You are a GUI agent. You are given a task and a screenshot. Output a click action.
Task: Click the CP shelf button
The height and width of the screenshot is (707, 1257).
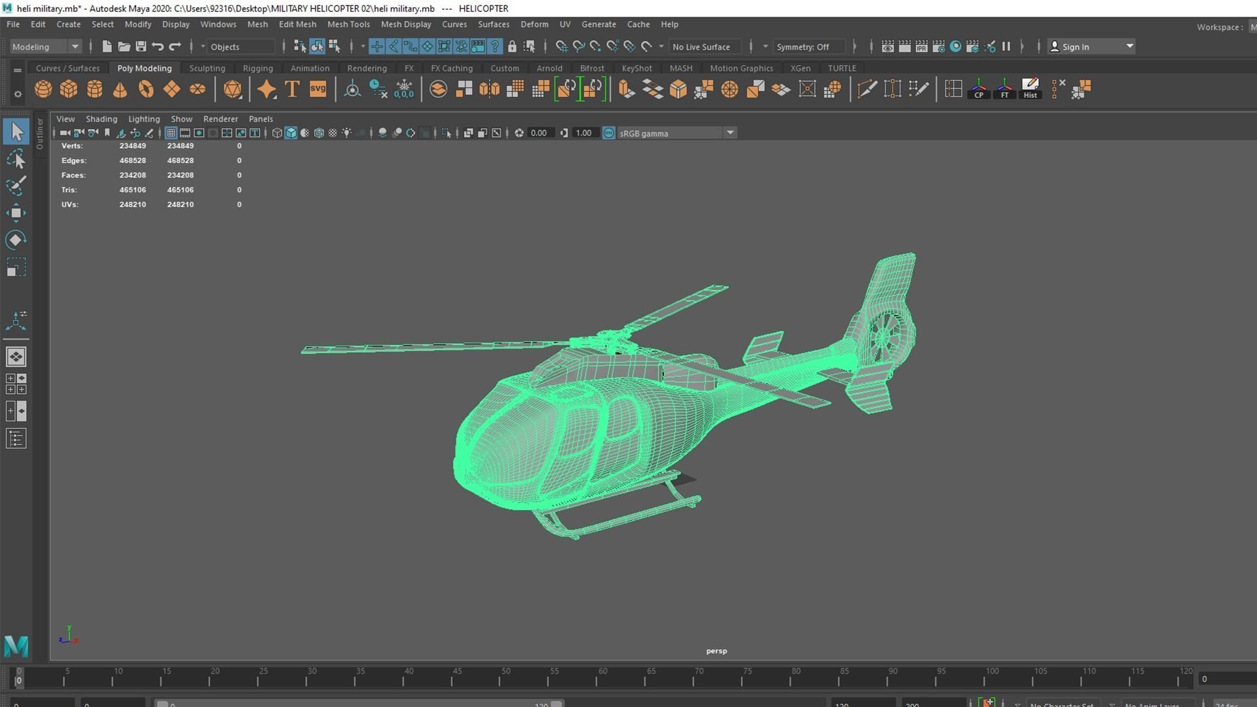point(979,89)
